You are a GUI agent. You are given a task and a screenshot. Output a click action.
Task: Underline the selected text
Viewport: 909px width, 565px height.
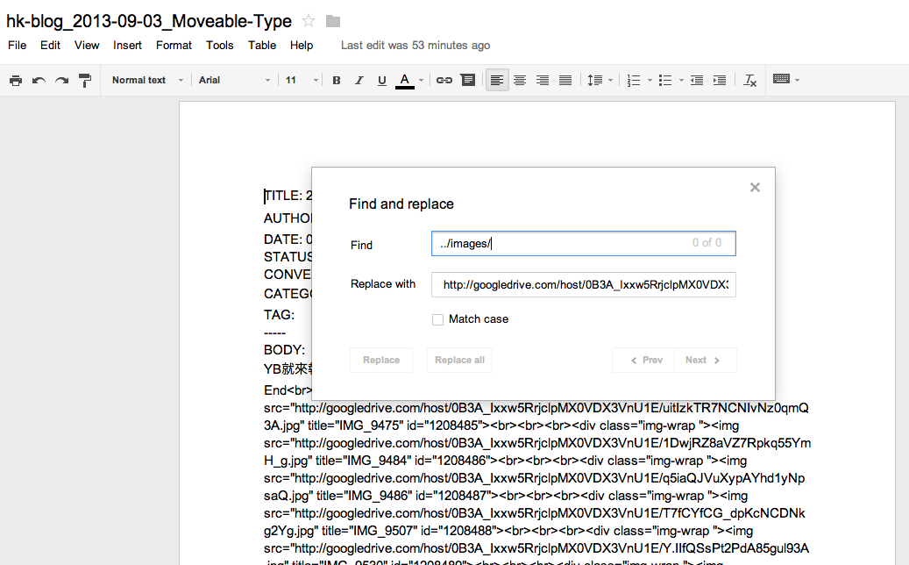click(381, 80)
